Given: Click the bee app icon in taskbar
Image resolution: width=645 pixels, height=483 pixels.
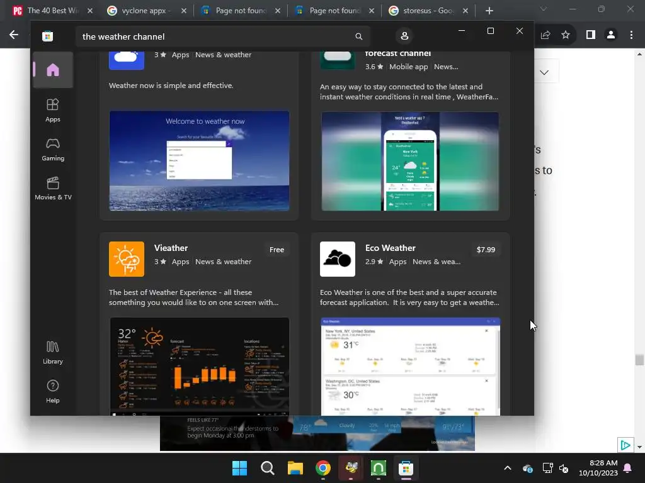Looking at the screenshot, I should click(x=351, y=468).
